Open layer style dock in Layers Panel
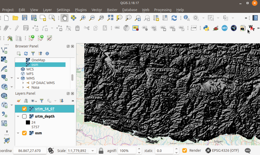The height and width of the screenshot is (155, 260). [x=19, y=100]
